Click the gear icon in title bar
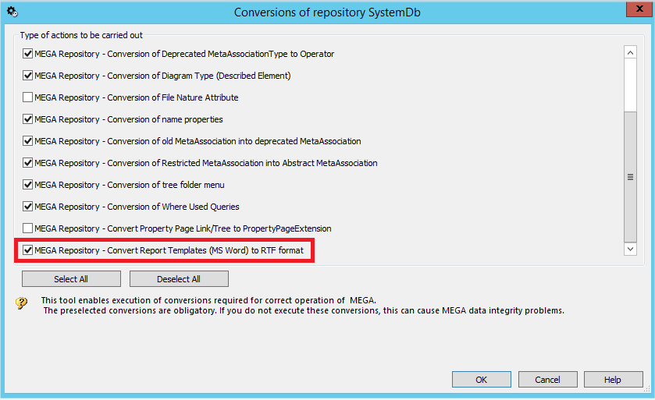 pyautogui.click(x=12, y=12)
